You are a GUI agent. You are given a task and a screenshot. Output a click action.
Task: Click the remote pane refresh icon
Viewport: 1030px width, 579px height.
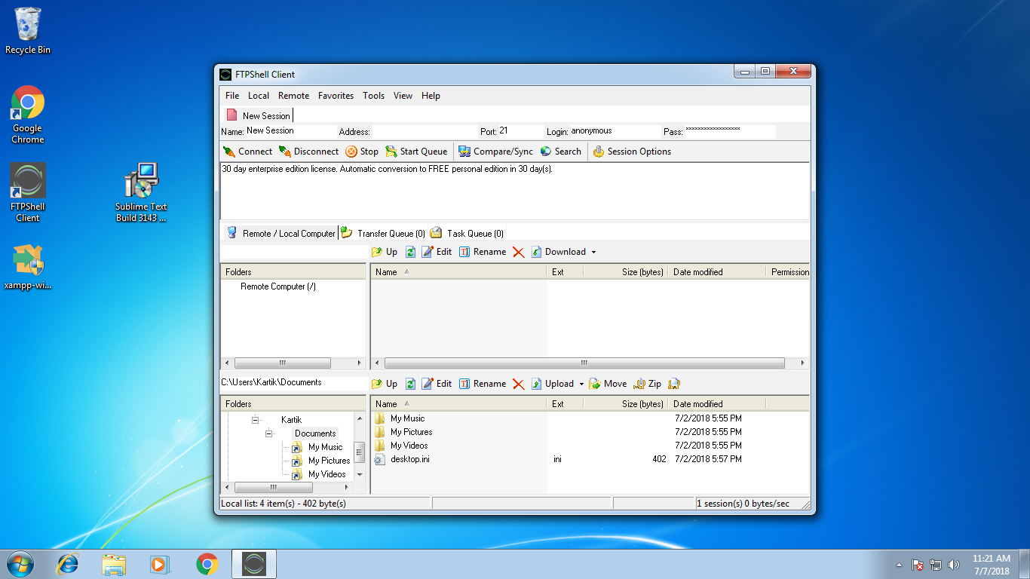(x=410, y=252)
